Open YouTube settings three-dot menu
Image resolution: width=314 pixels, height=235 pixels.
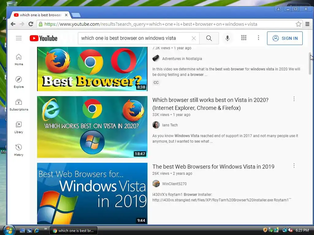coord(258,38)
